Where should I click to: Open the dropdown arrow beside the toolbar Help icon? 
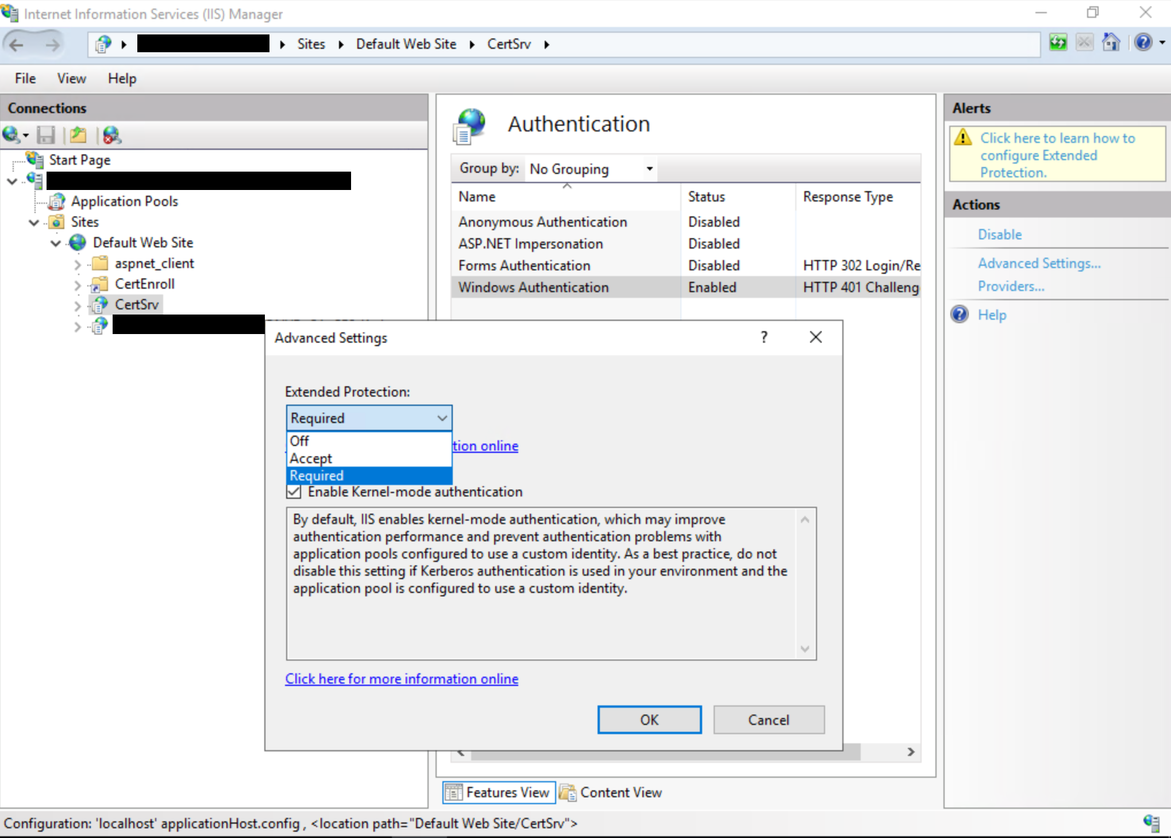1162,42
